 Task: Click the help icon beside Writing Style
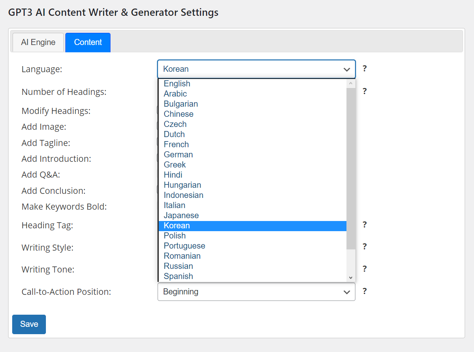[x=365, y=247]
